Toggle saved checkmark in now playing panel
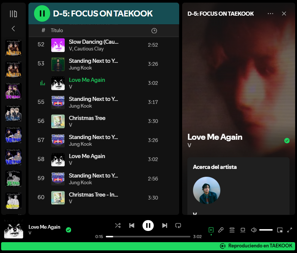 (x=287, y=141)
